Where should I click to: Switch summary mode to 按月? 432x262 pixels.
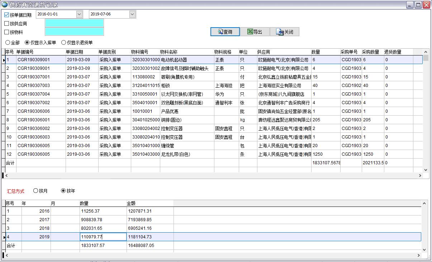coord(35,191)
